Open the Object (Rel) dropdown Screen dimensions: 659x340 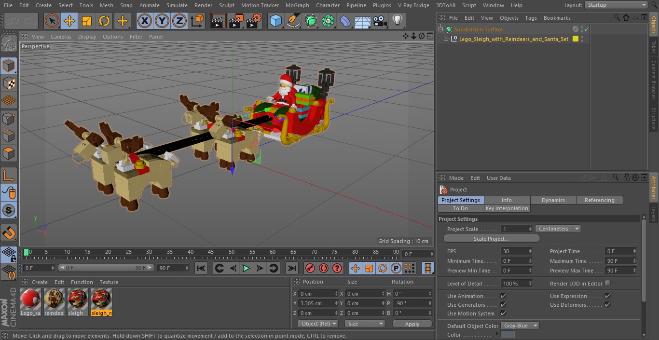pyautogui.click(x=318, y=324)
